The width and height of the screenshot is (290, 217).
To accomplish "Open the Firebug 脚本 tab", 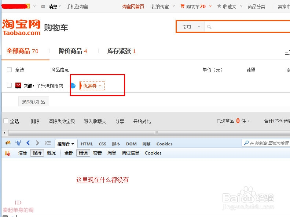I will (116, 144).
